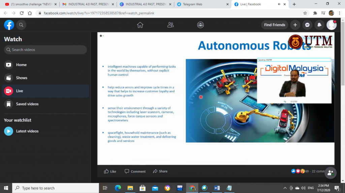Open the Friends icon in top navigation
This screenshot has height=193, width=345.
coord(170,25)
